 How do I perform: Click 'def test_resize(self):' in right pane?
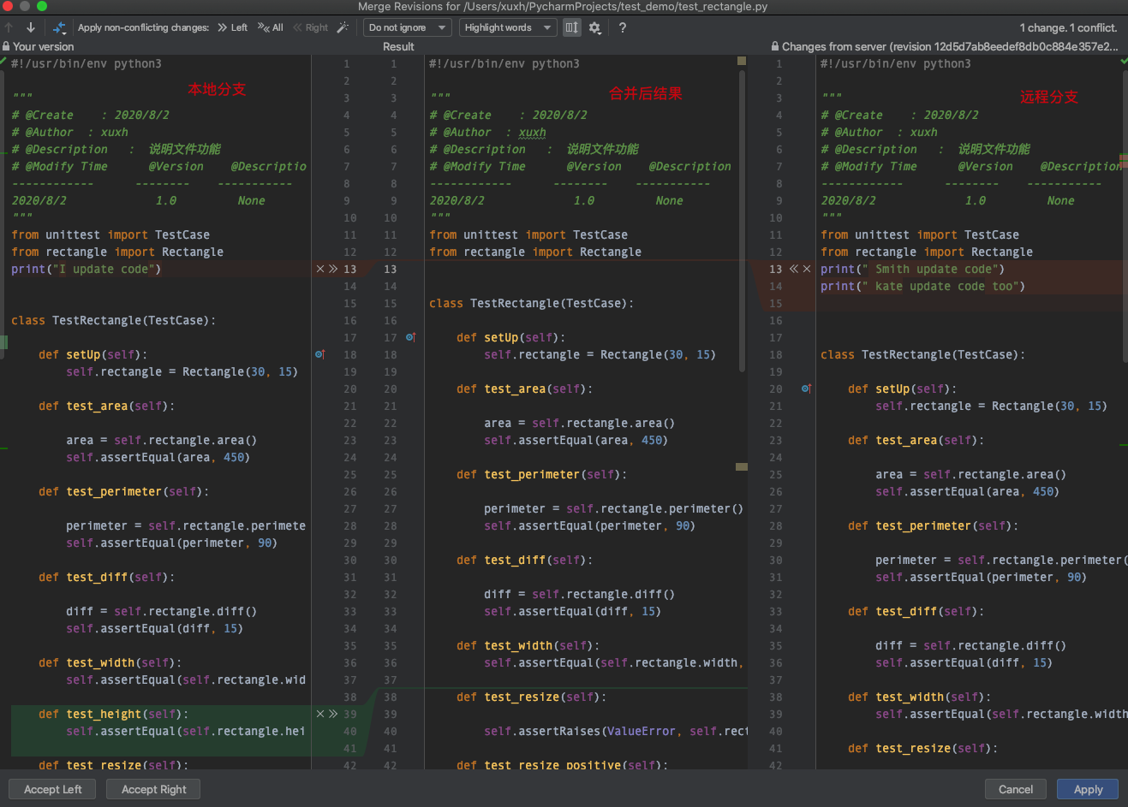point(922,748)
